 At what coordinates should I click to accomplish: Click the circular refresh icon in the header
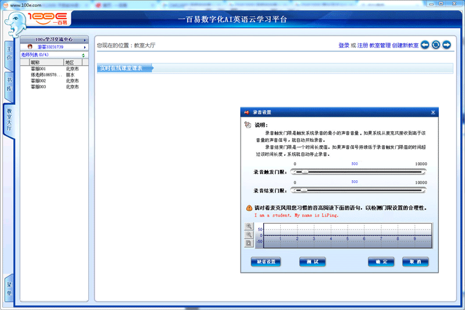point(435,45)
